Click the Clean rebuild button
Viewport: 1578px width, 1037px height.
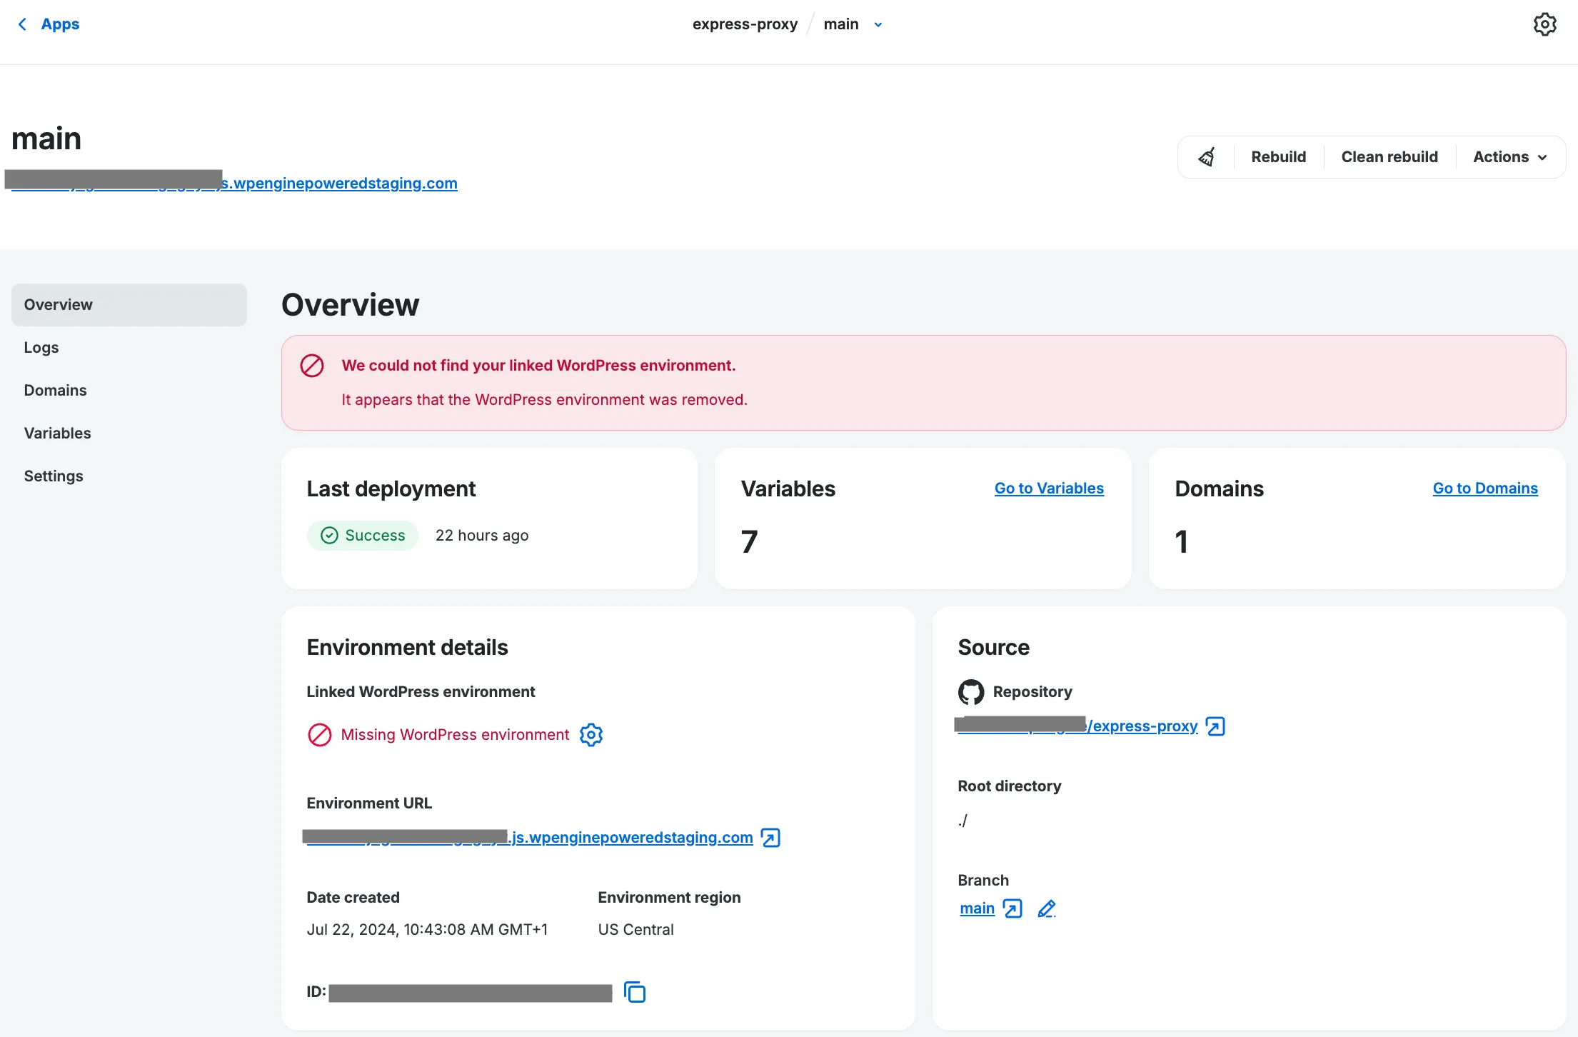click(1389, 156)
